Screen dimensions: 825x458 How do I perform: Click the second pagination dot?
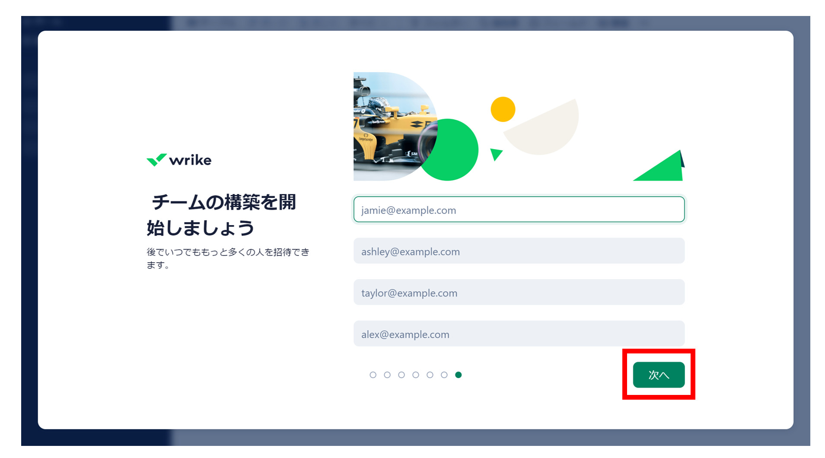[388, 375]
